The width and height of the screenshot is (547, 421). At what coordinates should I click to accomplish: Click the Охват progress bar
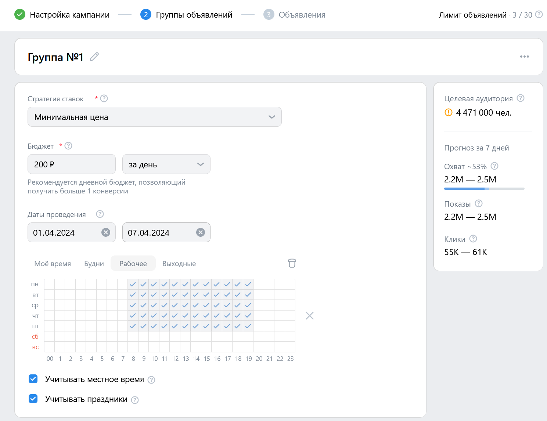click(484, 189)
